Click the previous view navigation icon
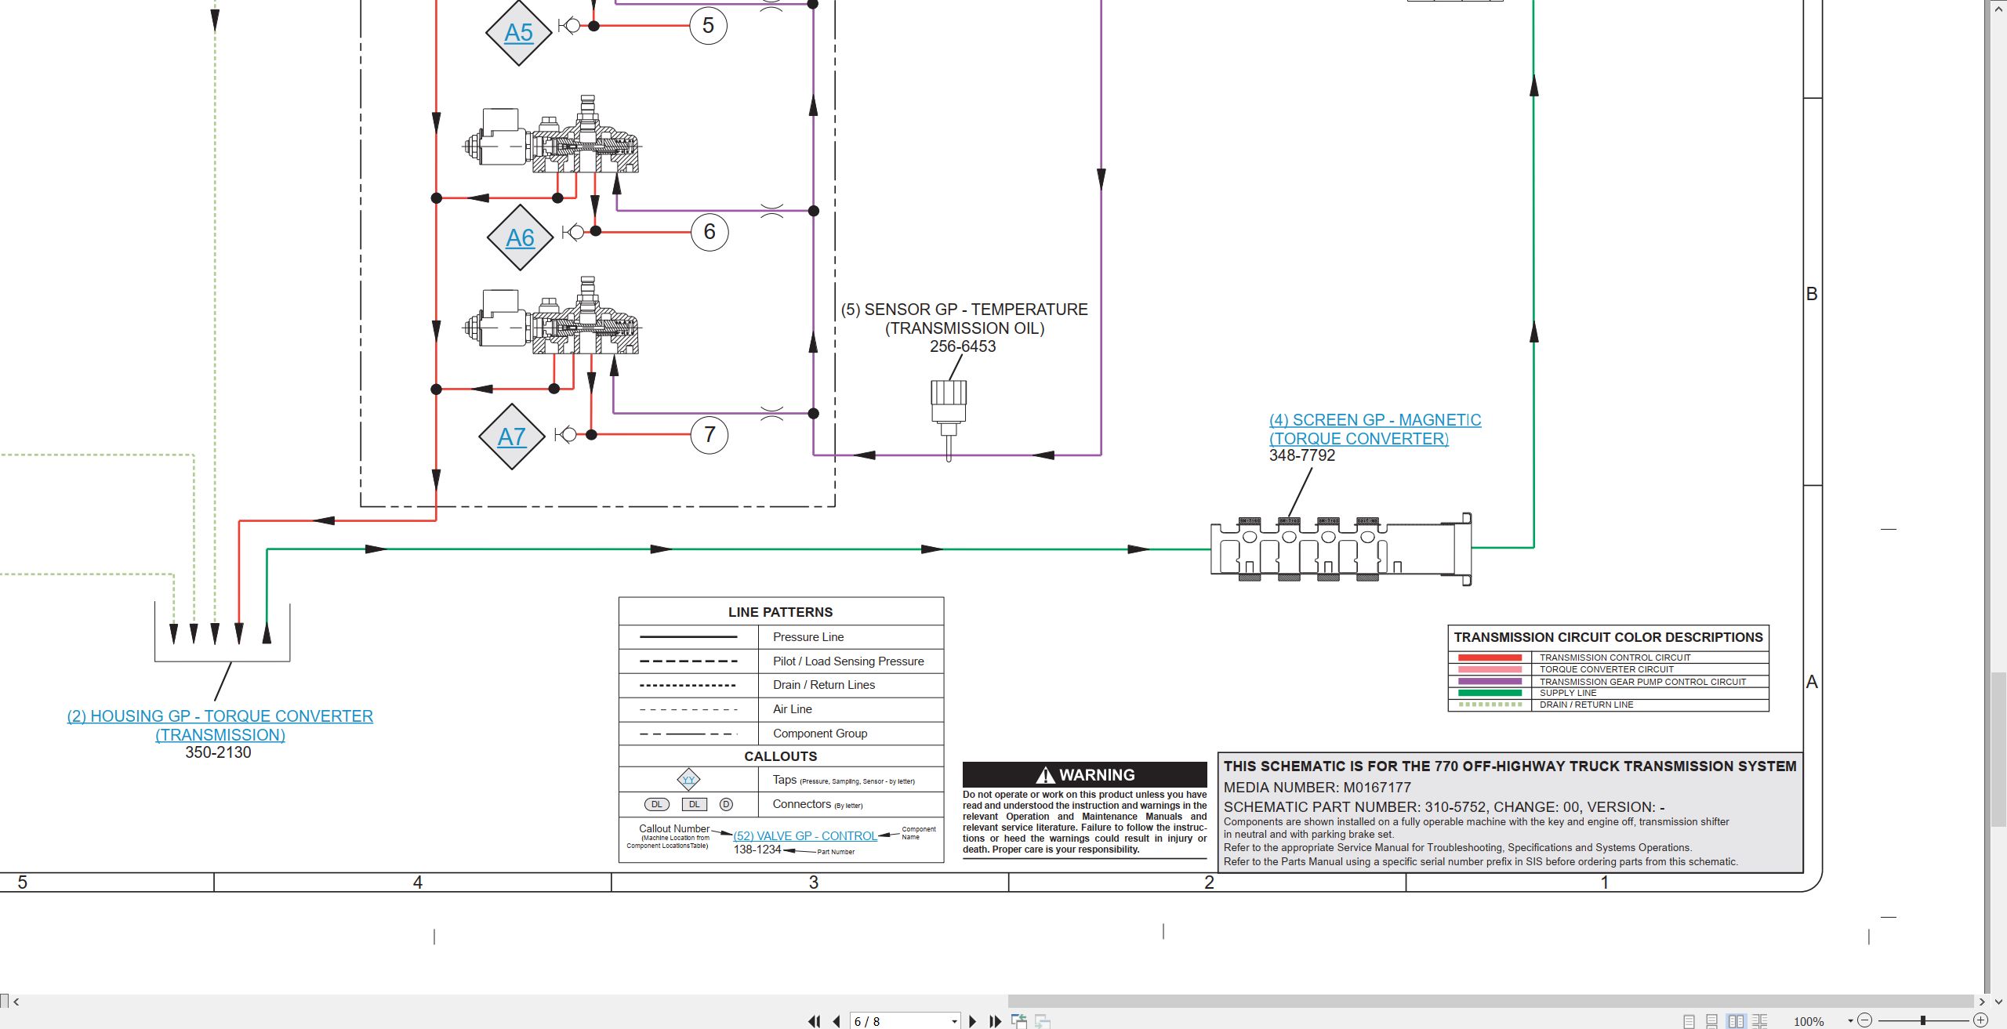The height and width of the screenshot is (1029, 2007). click(1019, 1021)
